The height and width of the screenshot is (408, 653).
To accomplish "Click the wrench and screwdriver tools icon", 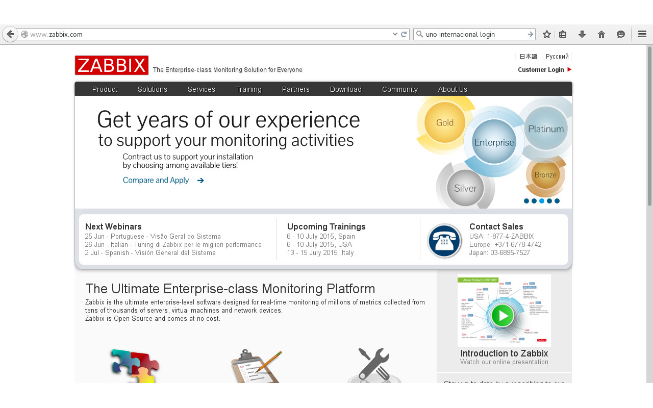I will click(374, 365).
